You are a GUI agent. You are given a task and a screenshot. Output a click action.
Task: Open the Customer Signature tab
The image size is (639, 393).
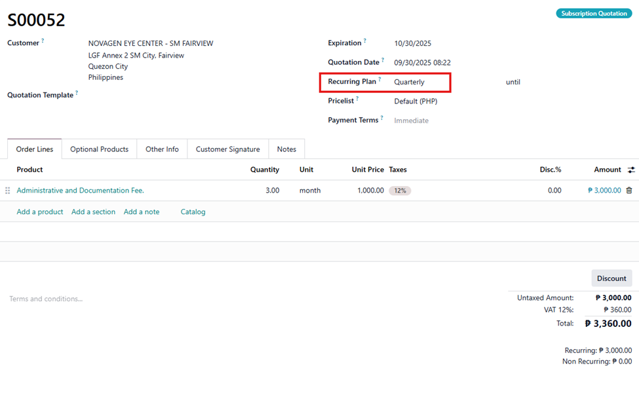pos(227,149)
